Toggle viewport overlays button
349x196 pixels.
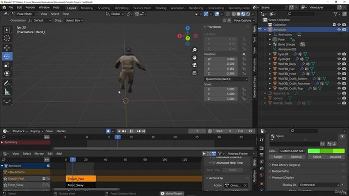pyautogui.click(x=217, y=14)
